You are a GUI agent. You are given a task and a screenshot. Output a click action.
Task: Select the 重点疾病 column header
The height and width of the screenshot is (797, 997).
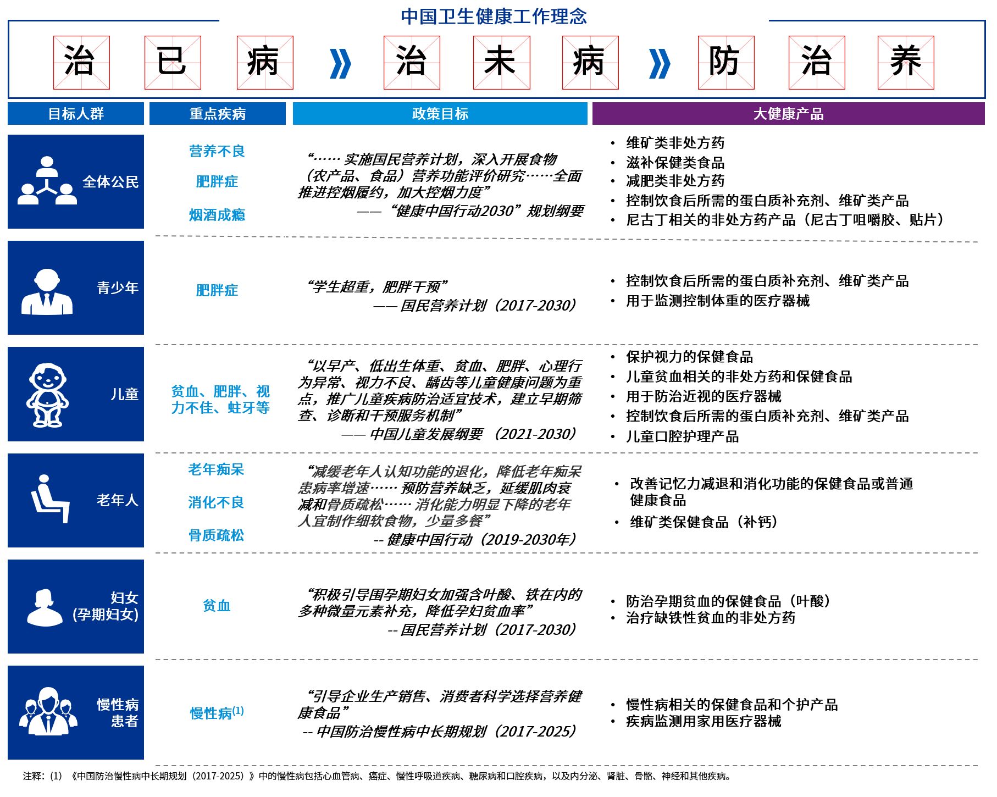pos(218,114)
